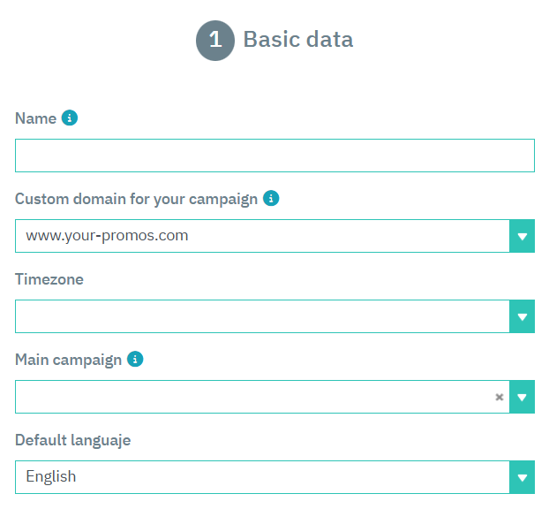Click the www.your-promos.com domain value
This screenshot has height=509, width=549.
pos(107,236)
